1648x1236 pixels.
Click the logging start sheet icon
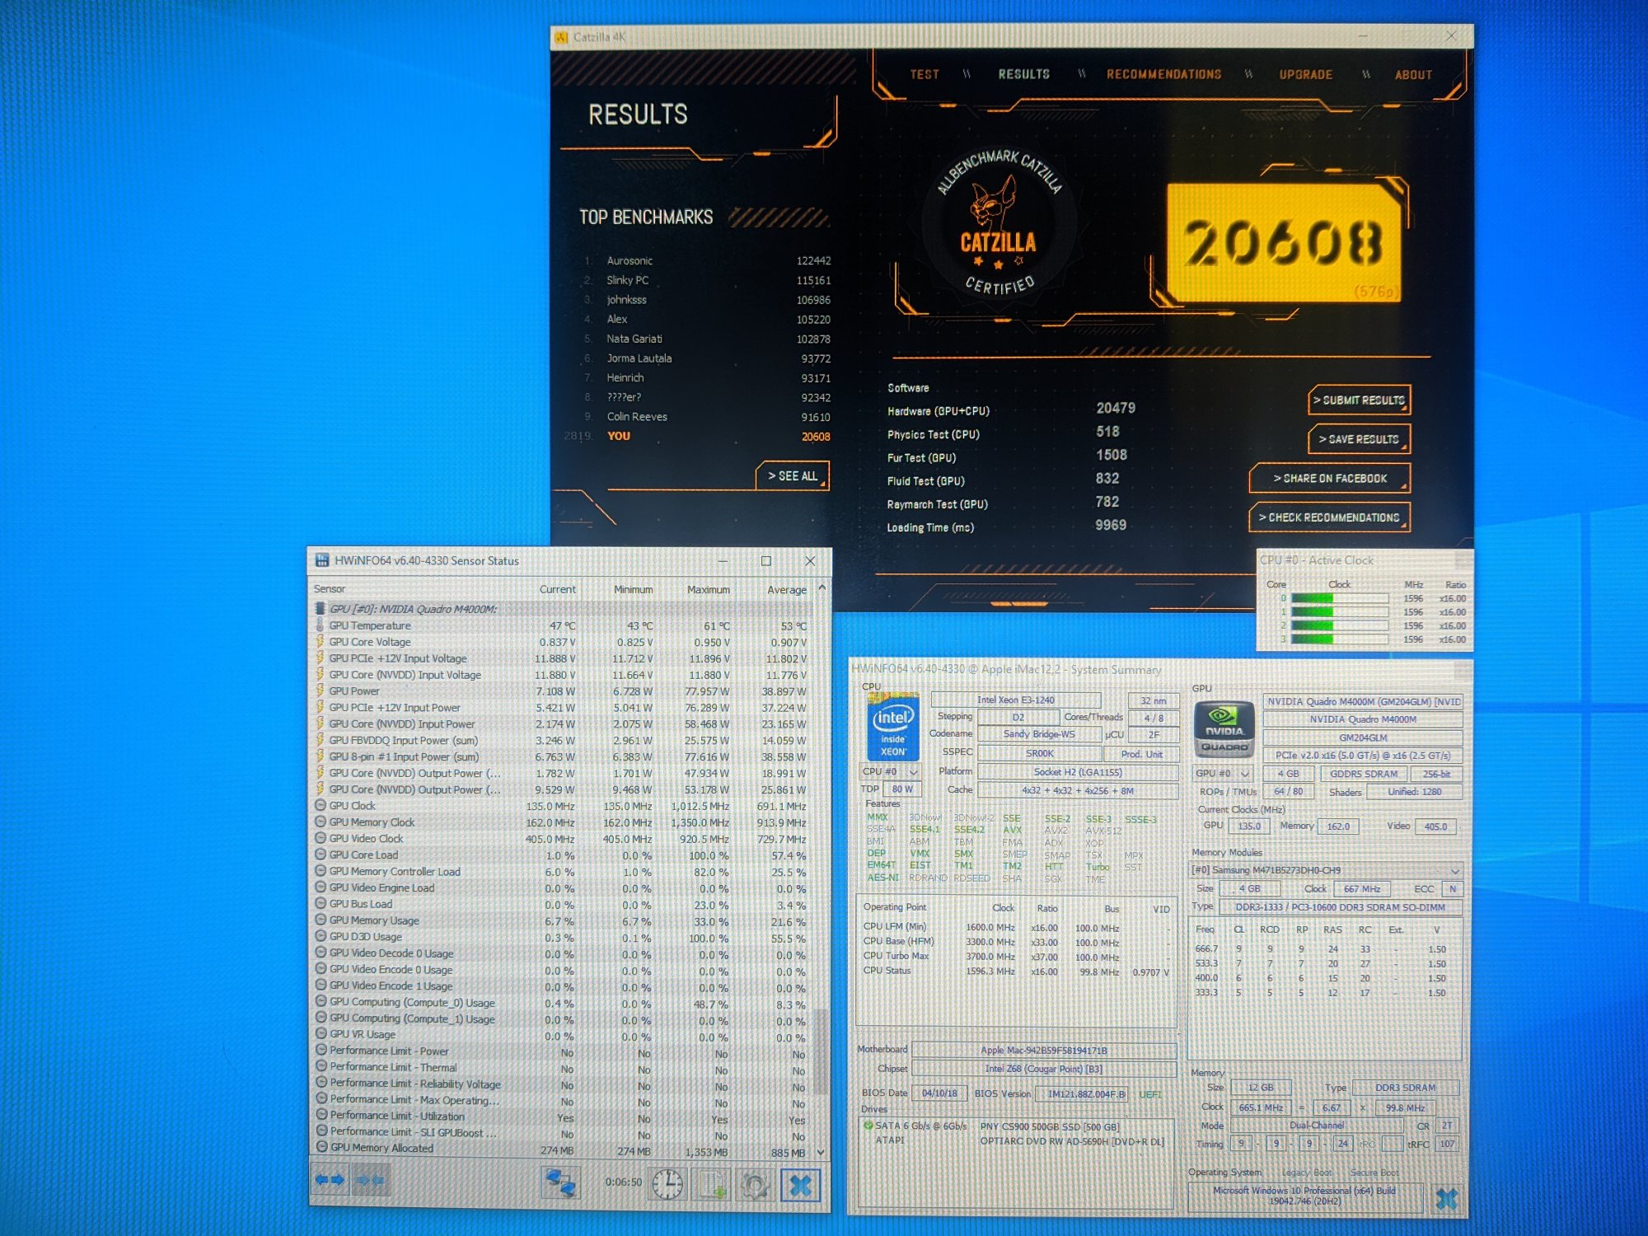point(713,1184)
